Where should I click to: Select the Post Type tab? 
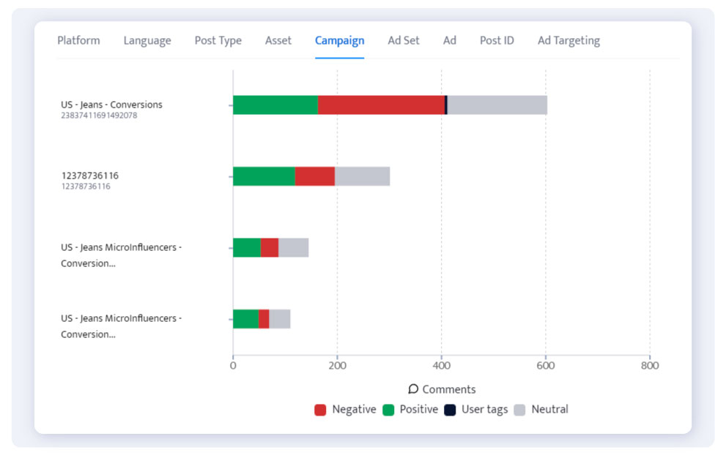point(218,40)
